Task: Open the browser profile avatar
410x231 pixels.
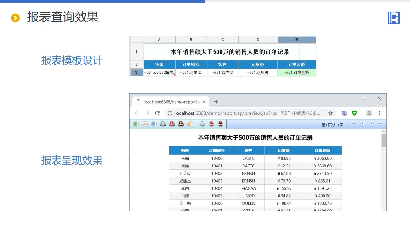Action: pos(369,113)
